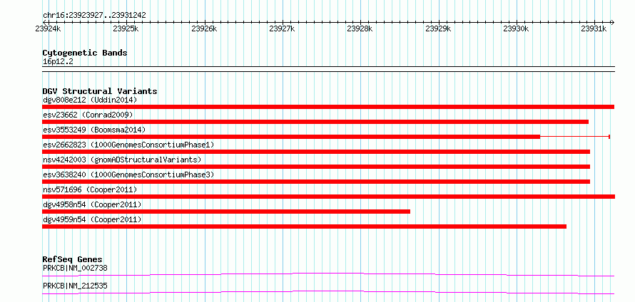
Task: Click the dgv4959n54 (Cooper2011) variant bar
Action: pos(304,226)
